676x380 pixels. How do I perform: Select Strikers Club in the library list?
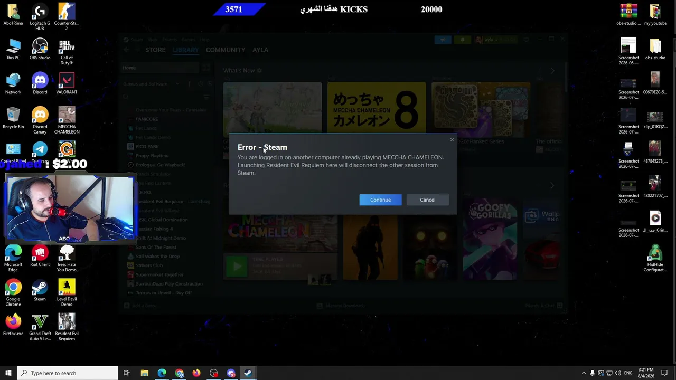click(149, 265)
